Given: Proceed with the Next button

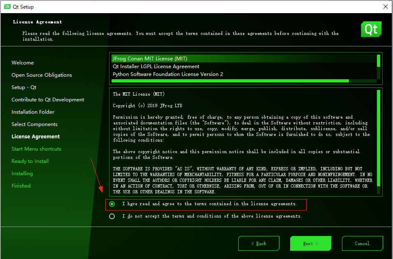Looking at the screenshot, I should [x=311, y=243].
